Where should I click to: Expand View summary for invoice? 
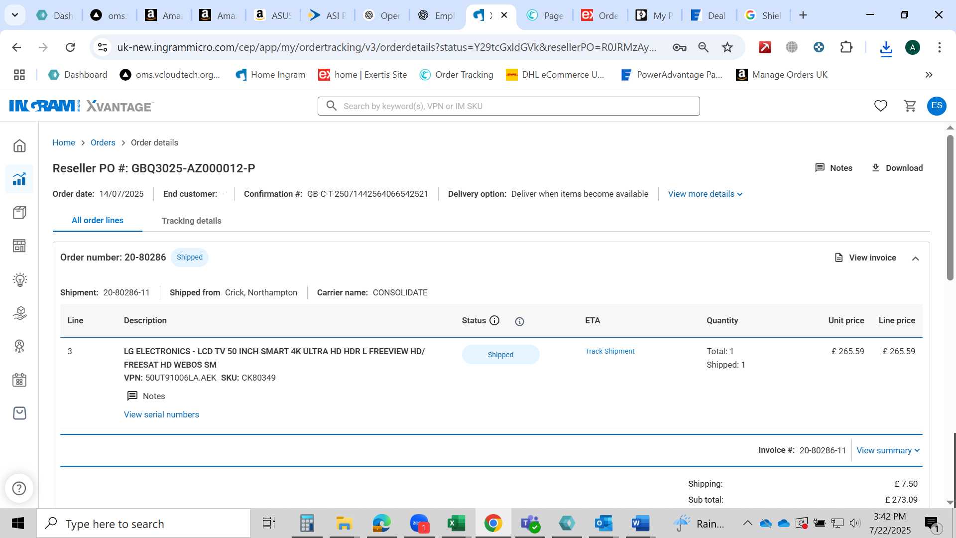tap(888, 450)
